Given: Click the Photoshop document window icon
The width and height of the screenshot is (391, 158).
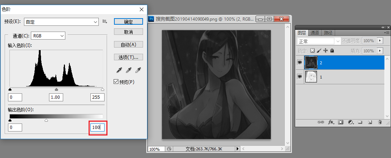Looking at the screenshot, I should click(151, 19).
